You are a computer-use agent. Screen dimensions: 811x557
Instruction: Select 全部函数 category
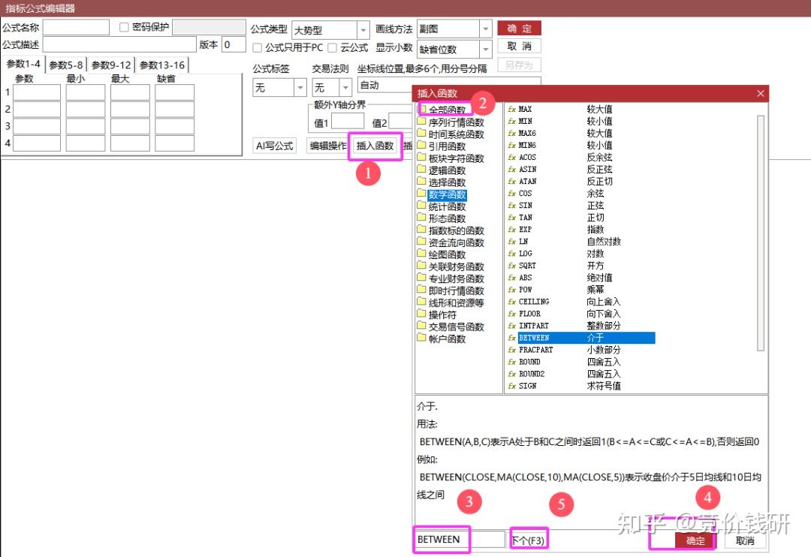click(447, 110)
